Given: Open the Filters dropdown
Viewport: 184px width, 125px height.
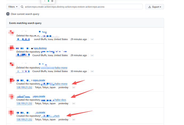Looking at the screenshot, I should point(13,7).
